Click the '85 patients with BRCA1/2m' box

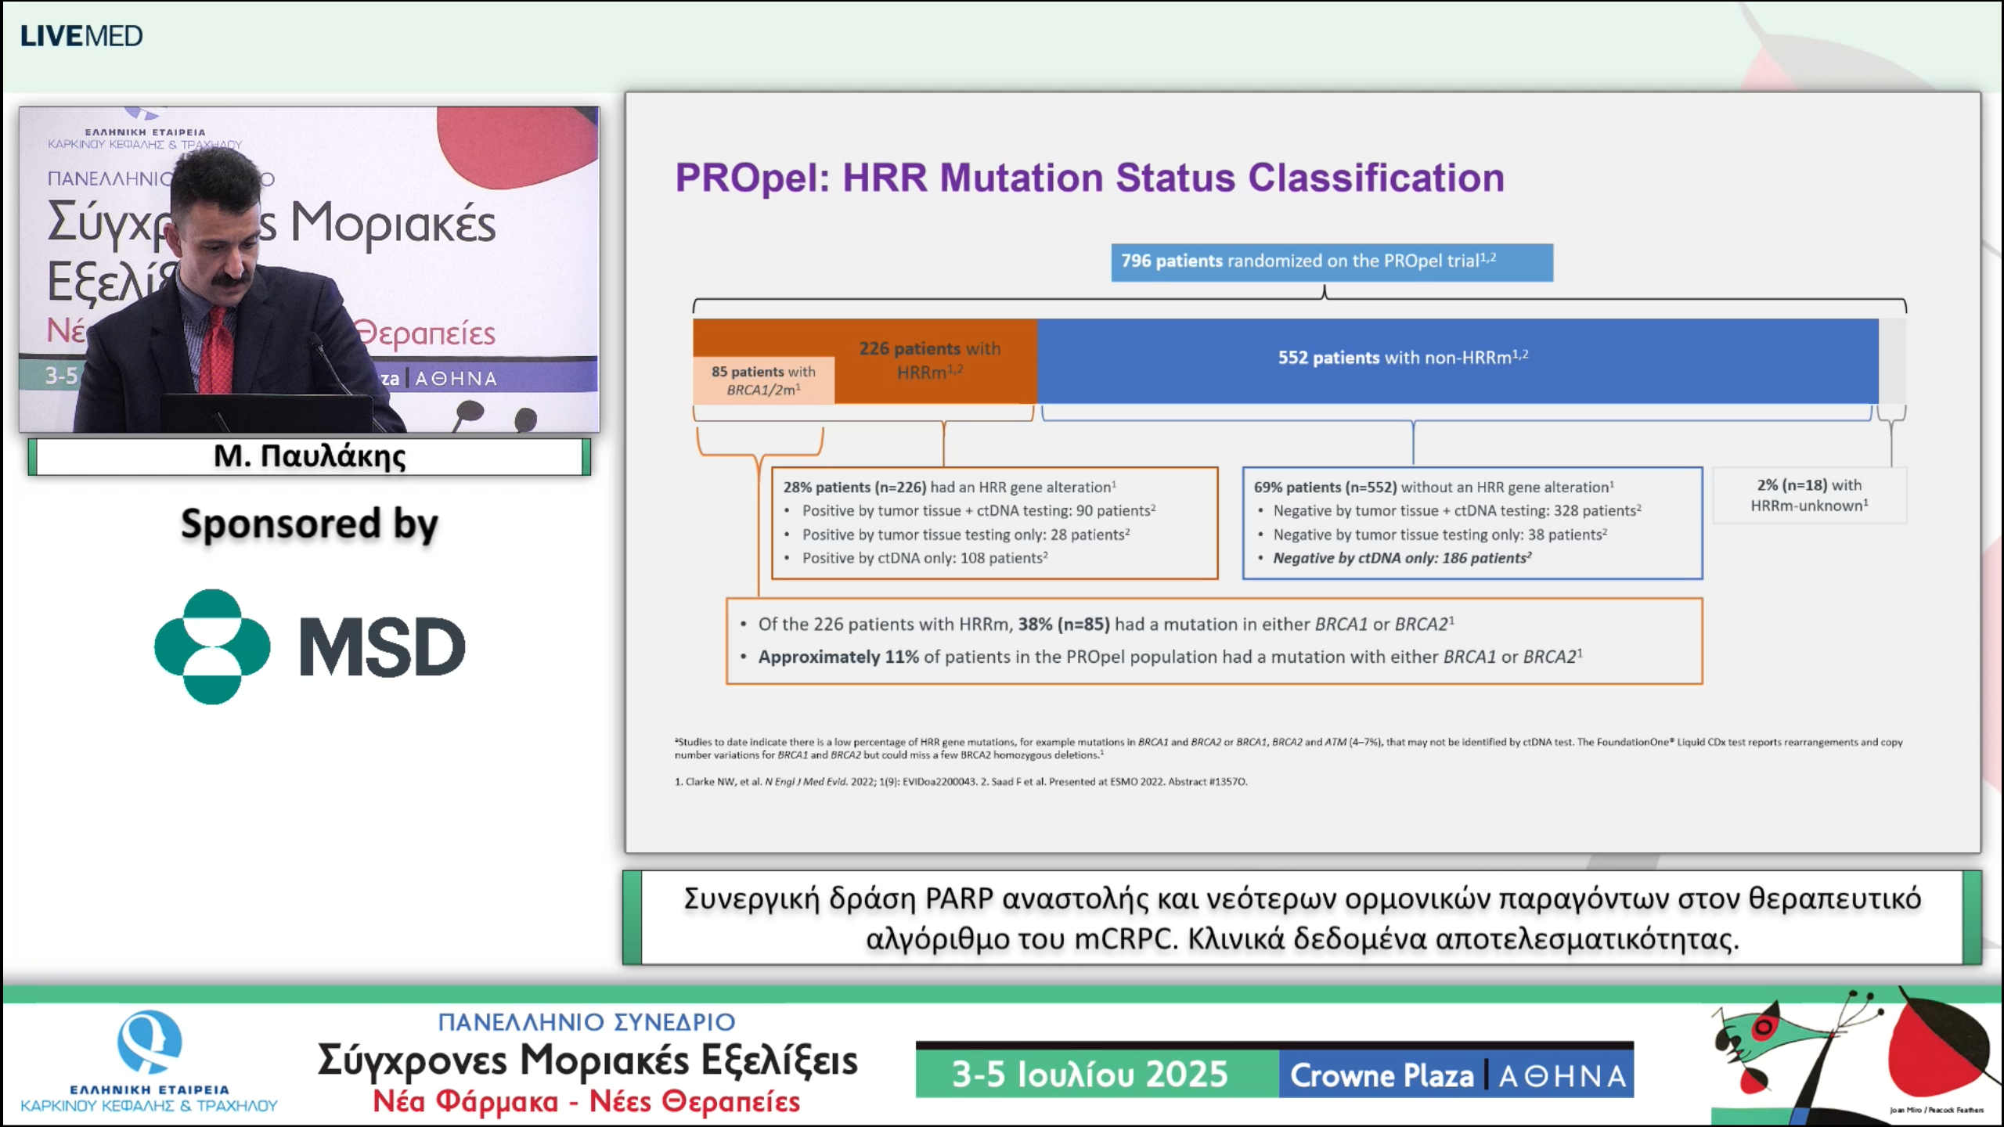763,380
